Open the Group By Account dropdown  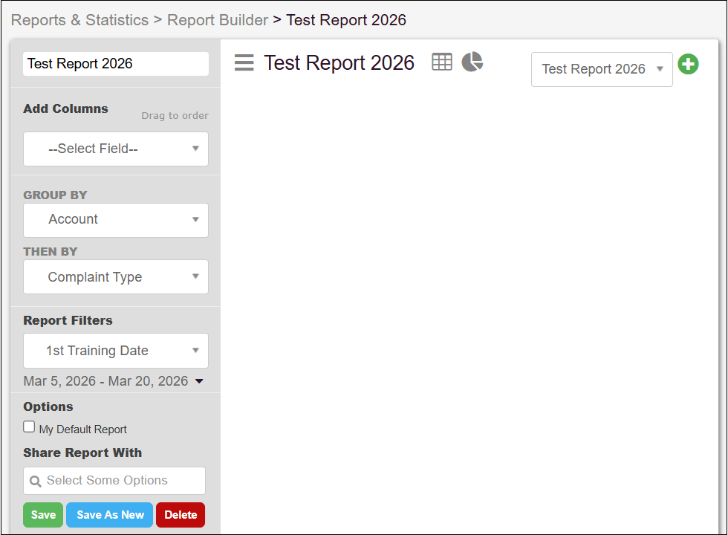click(x=116, y=220)
